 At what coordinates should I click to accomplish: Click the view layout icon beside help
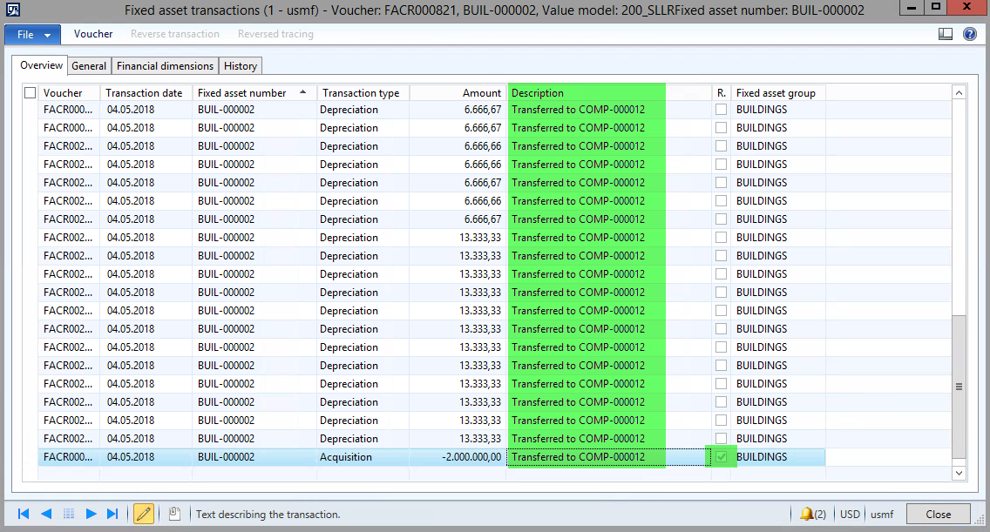(x=946, y=34)
